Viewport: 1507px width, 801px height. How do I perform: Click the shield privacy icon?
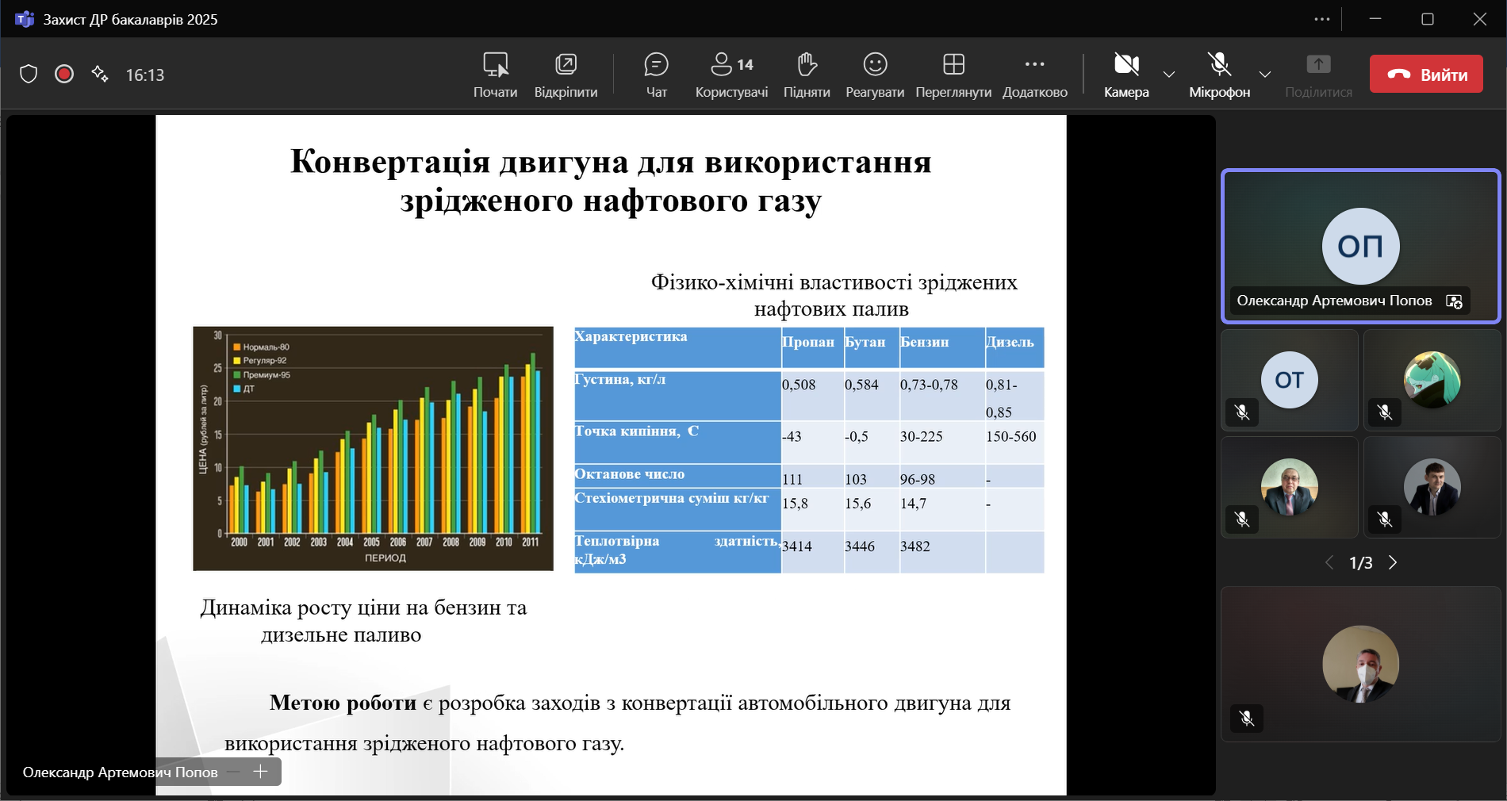pyautogui.click(x=29, y=75)
